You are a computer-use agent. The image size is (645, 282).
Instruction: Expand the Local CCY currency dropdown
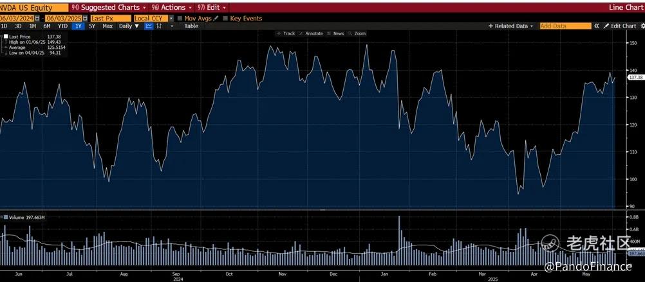click(171, 19)
